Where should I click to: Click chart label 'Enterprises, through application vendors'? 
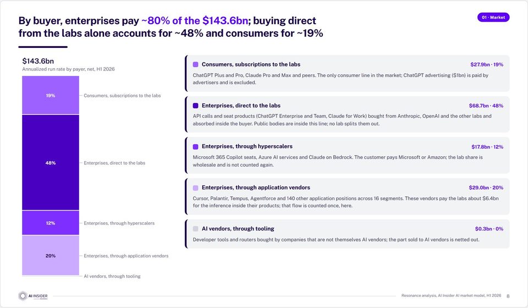click(x=127, y=256)
